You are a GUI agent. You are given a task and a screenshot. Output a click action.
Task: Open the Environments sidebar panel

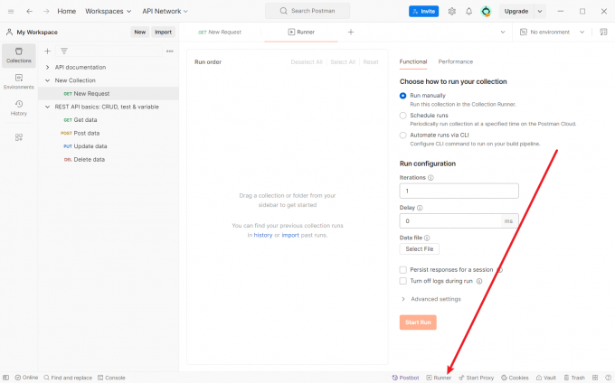[18, 81]
